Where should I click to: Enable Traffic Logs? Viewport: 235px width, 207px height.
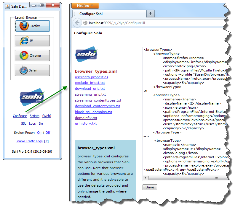click(29, 141)
